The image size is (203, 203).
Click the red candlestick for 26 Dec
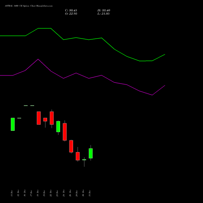point(71,146)
